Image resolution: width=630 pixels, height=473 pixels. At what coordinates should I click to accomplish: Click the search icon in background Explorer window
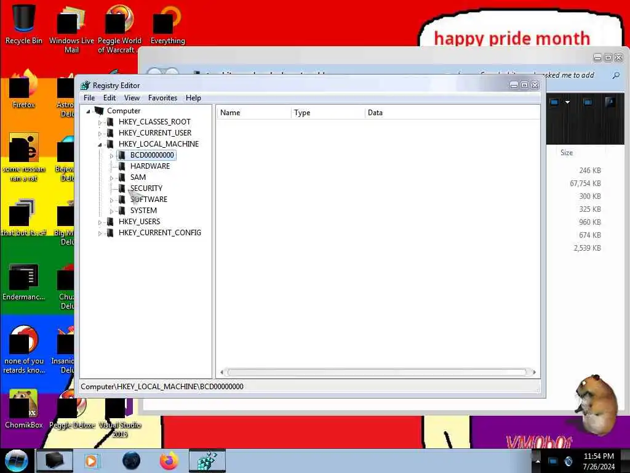click(615, 75)
